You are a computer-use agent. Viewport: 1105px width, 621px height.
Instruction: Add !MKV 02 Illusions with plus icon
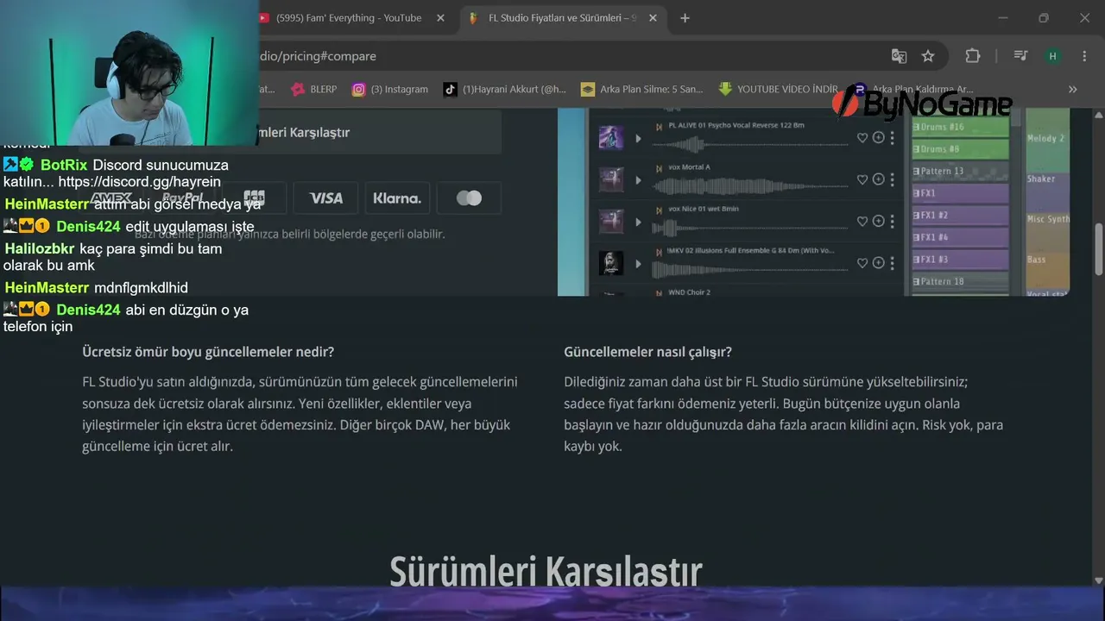[x=878, y=263]
